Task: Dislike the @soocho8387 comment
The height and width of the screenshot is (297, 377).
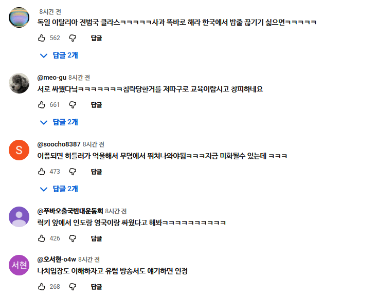Action: tap(73, 172)
